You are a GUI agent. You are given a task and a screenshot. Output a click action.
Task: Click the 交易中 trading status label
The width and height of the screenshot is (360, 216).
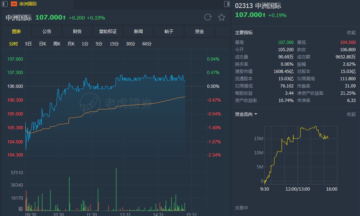click(x=242, y=208)
